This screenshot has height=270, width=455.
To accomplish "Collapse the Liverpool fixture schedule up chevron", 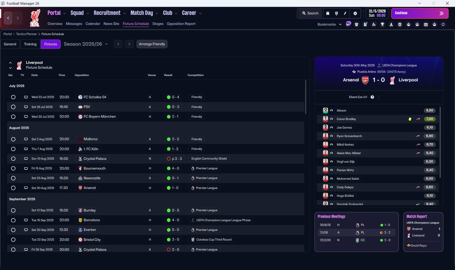I will [x=10, y=63].
